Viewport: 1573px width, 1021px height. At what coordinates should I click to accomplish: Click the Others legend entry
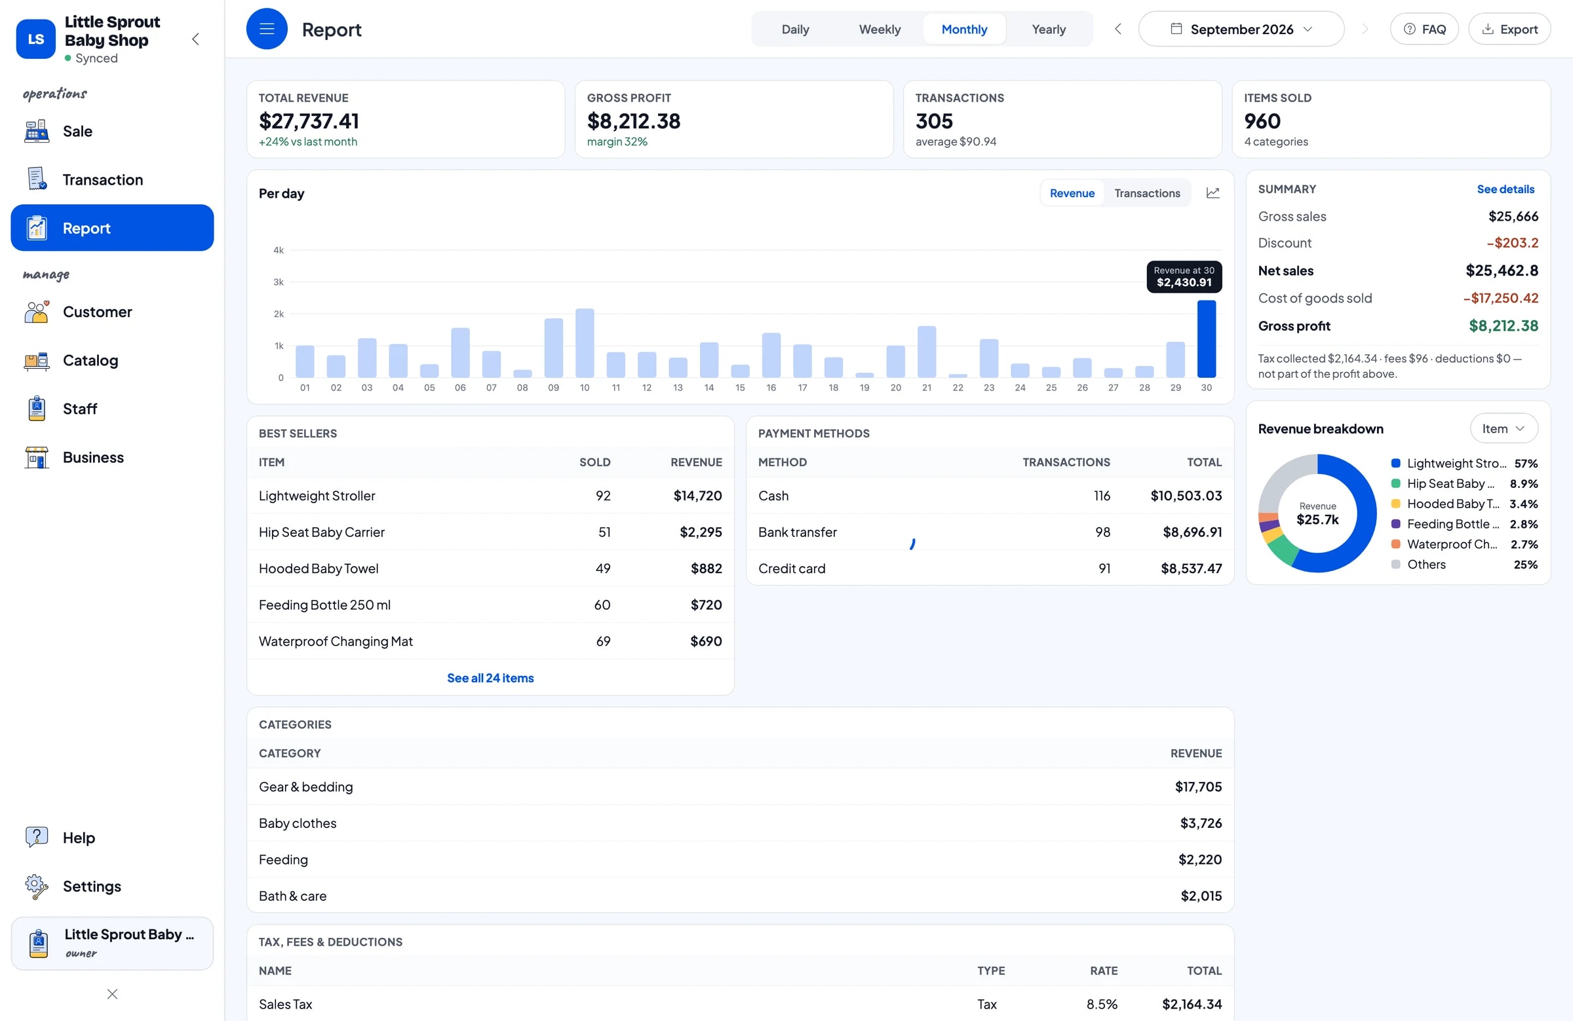[x=1464, y=564]
